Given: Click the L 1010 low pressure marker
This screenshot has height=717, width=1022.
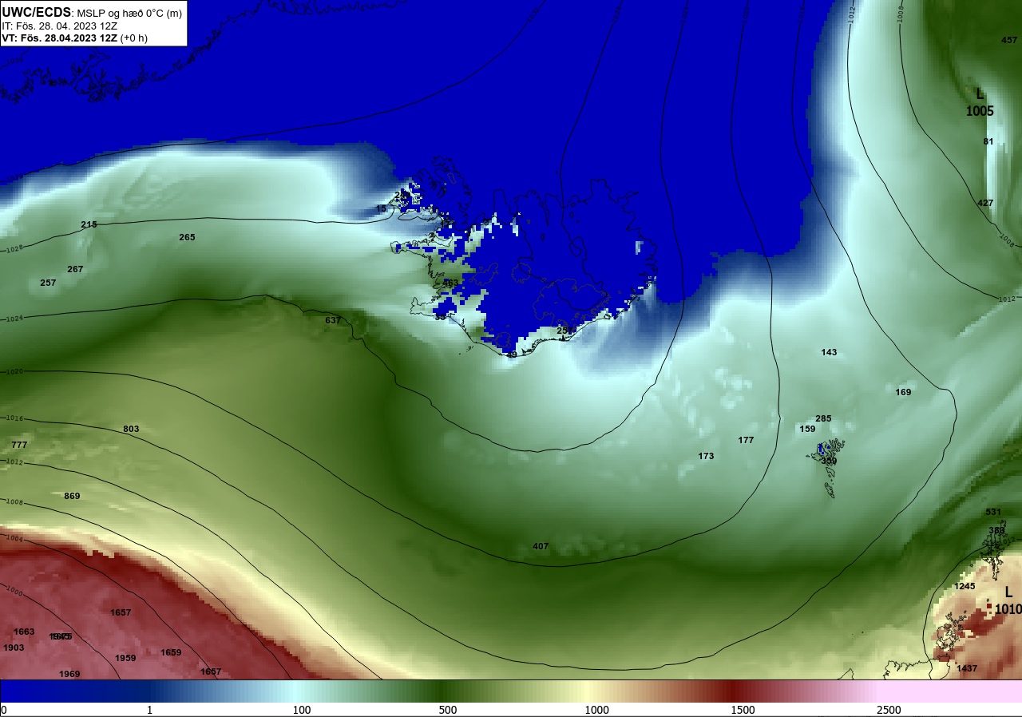Looking at the screenshot, I should click(x=1008, y=600).
